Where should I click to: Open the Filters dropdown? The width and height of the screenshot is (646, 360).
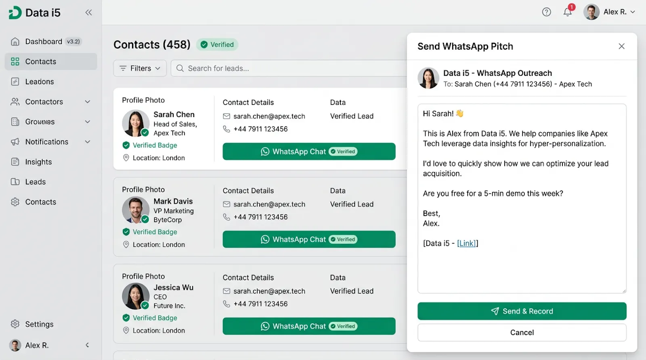(x=140, y=69)
